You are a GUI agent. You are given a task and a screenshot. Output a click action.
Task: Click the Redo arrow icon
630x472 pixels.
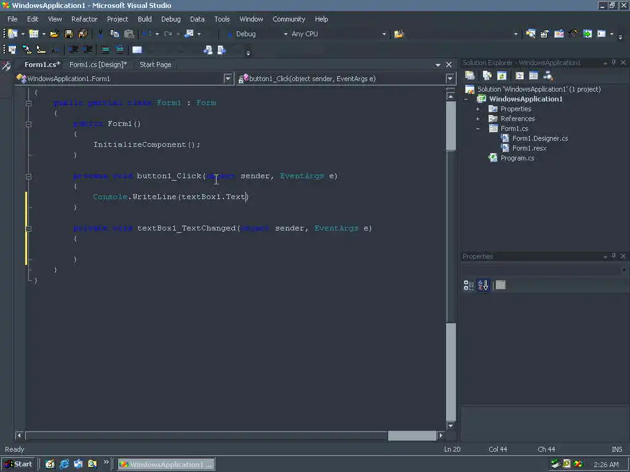168,34
